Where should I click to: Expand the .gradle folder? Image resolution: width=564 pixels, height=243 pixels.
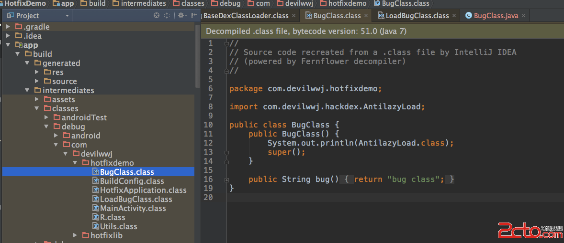click(x=8, y=27)
